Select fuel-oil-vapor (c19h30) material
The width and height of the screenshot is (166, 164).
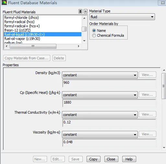click(x=43, y=39)
